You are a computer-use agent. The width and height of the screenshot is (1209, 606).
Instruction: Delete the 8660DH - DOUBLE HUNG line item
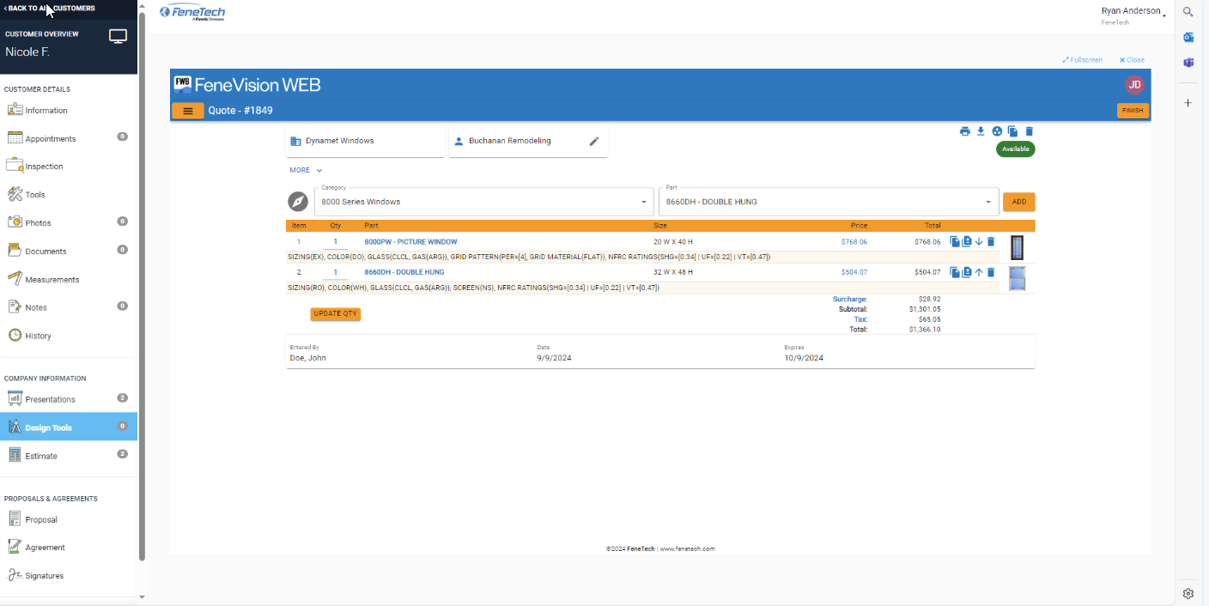coord(990,272)
